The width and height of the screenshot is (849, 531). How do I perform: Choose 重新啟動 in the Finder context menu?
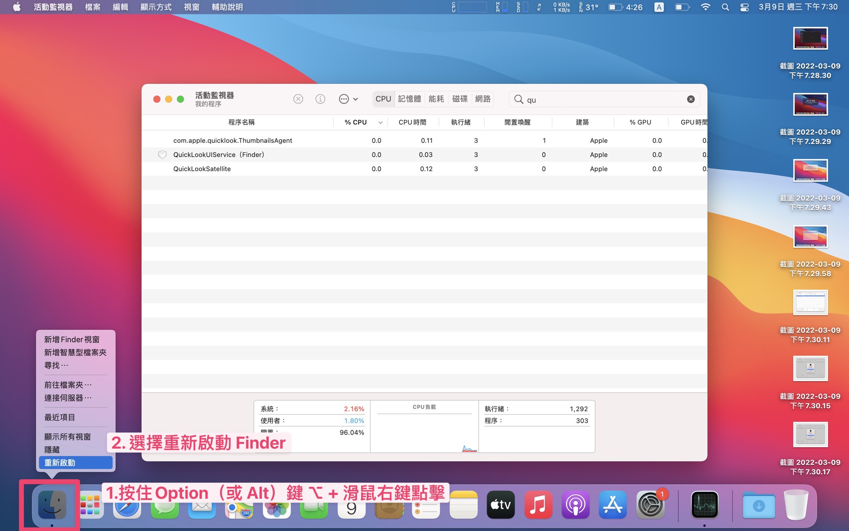(x=76, y=463)
